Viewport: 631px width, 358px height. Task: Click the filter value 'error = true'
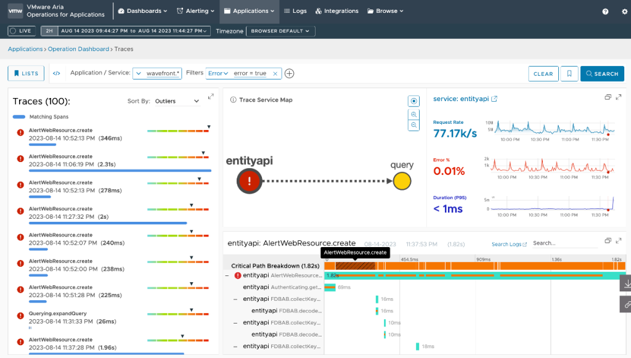[250, 73]
